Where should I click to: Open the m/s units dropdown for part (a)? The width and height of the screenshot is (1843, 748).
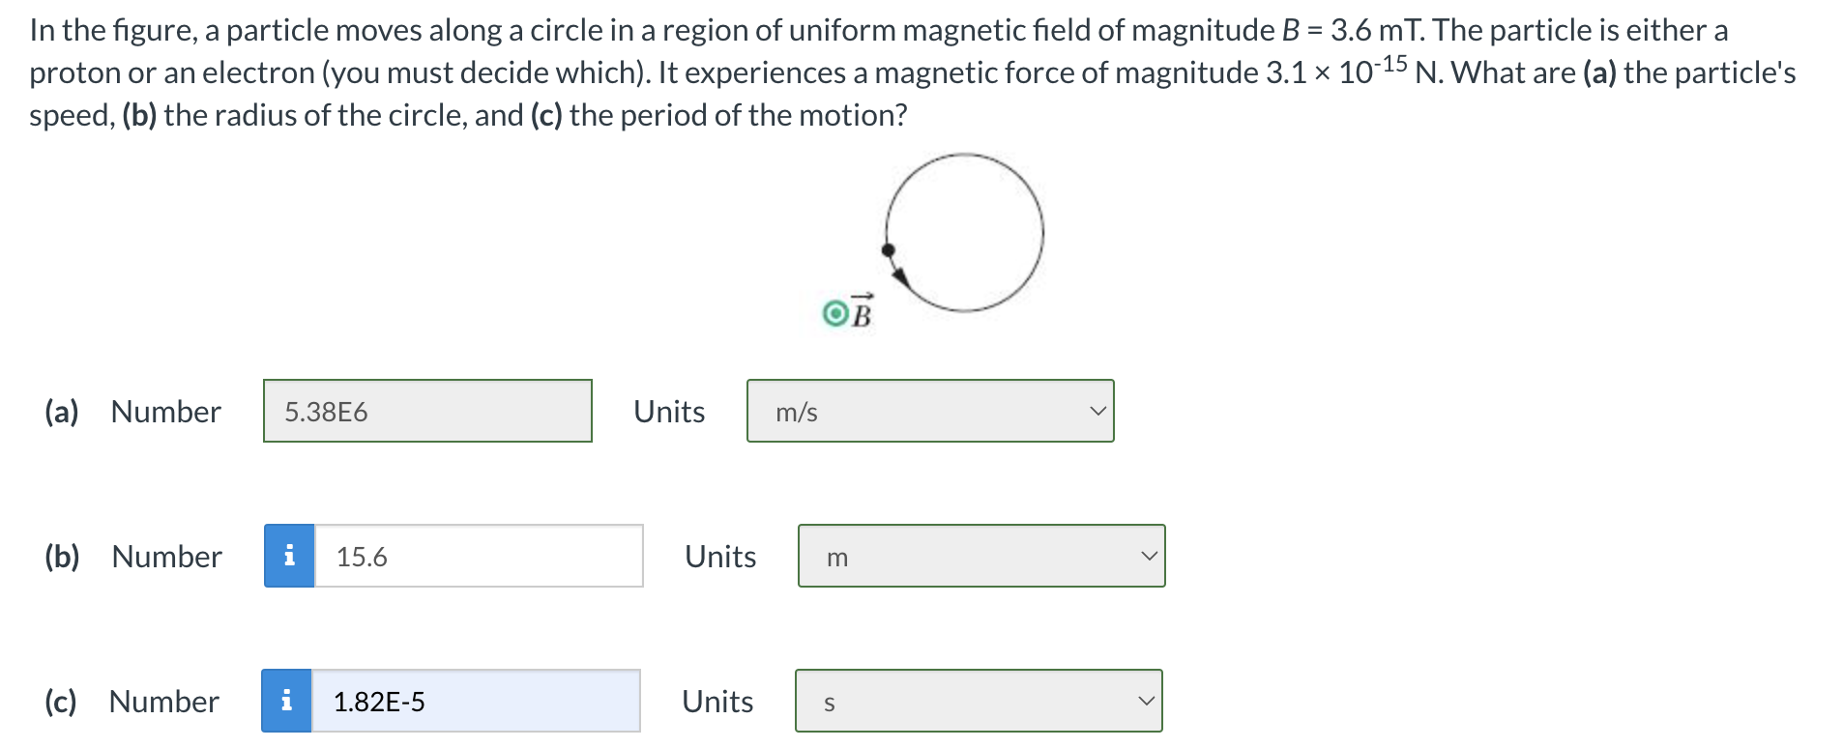pos(928,411)
